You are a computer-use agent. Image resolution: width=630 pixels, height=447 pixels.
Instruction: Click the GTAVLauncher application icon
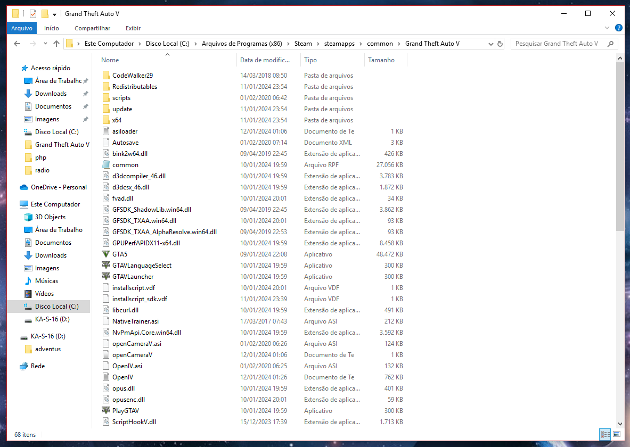click(x=106, y=276)
